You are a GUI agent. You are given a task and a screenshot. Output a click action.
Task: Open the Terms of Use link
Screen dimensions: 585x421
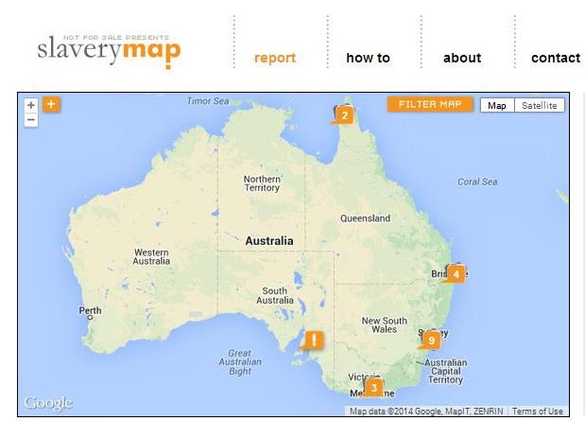(537, 412)
